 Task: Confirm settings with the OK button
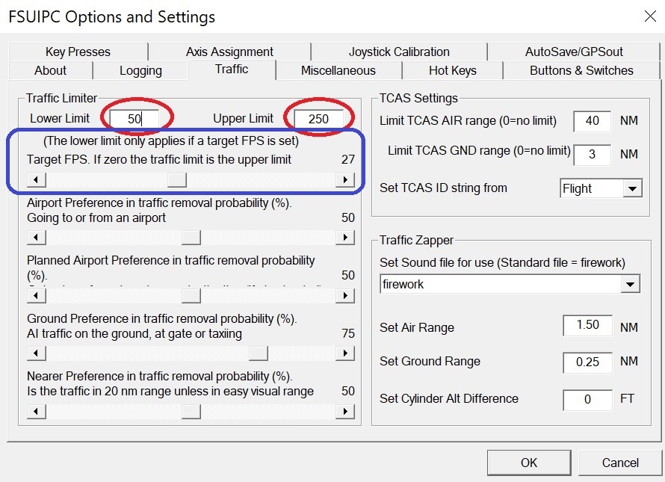coord(529,463)
